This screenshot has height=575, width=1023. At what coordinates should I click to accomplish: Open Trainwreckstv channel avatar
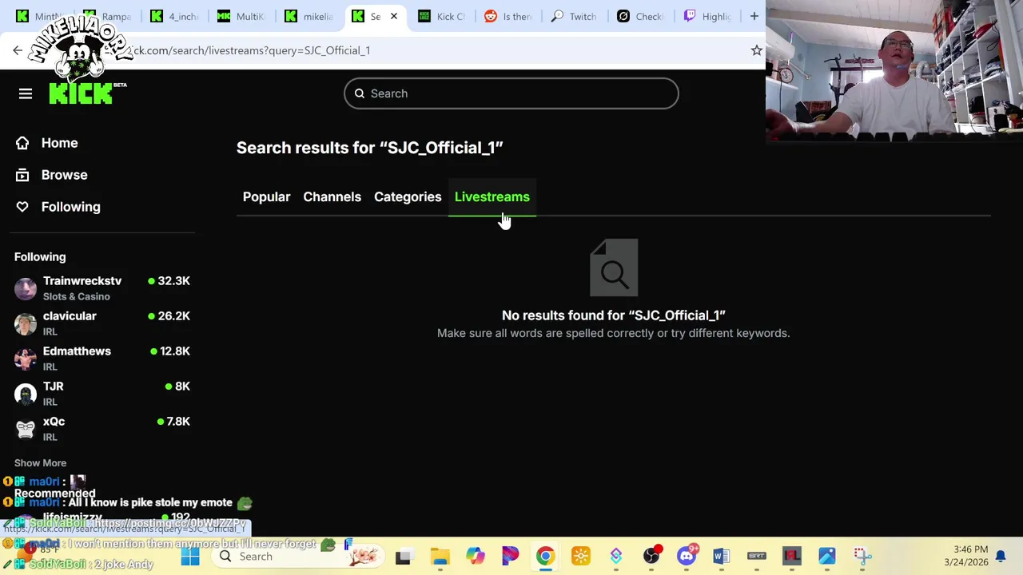[26, 288]
